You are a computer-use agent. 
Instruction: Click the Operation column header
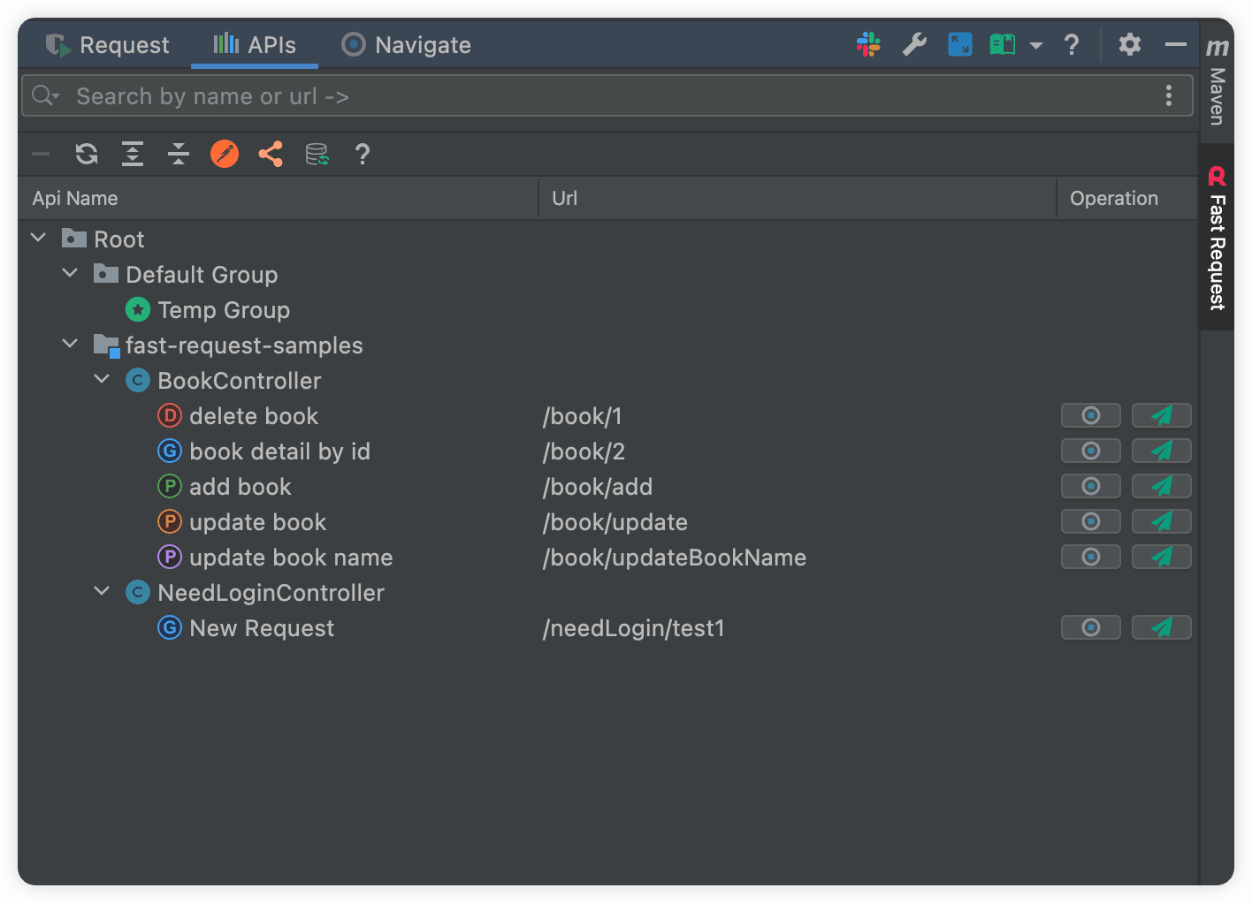coord(1127,198)
